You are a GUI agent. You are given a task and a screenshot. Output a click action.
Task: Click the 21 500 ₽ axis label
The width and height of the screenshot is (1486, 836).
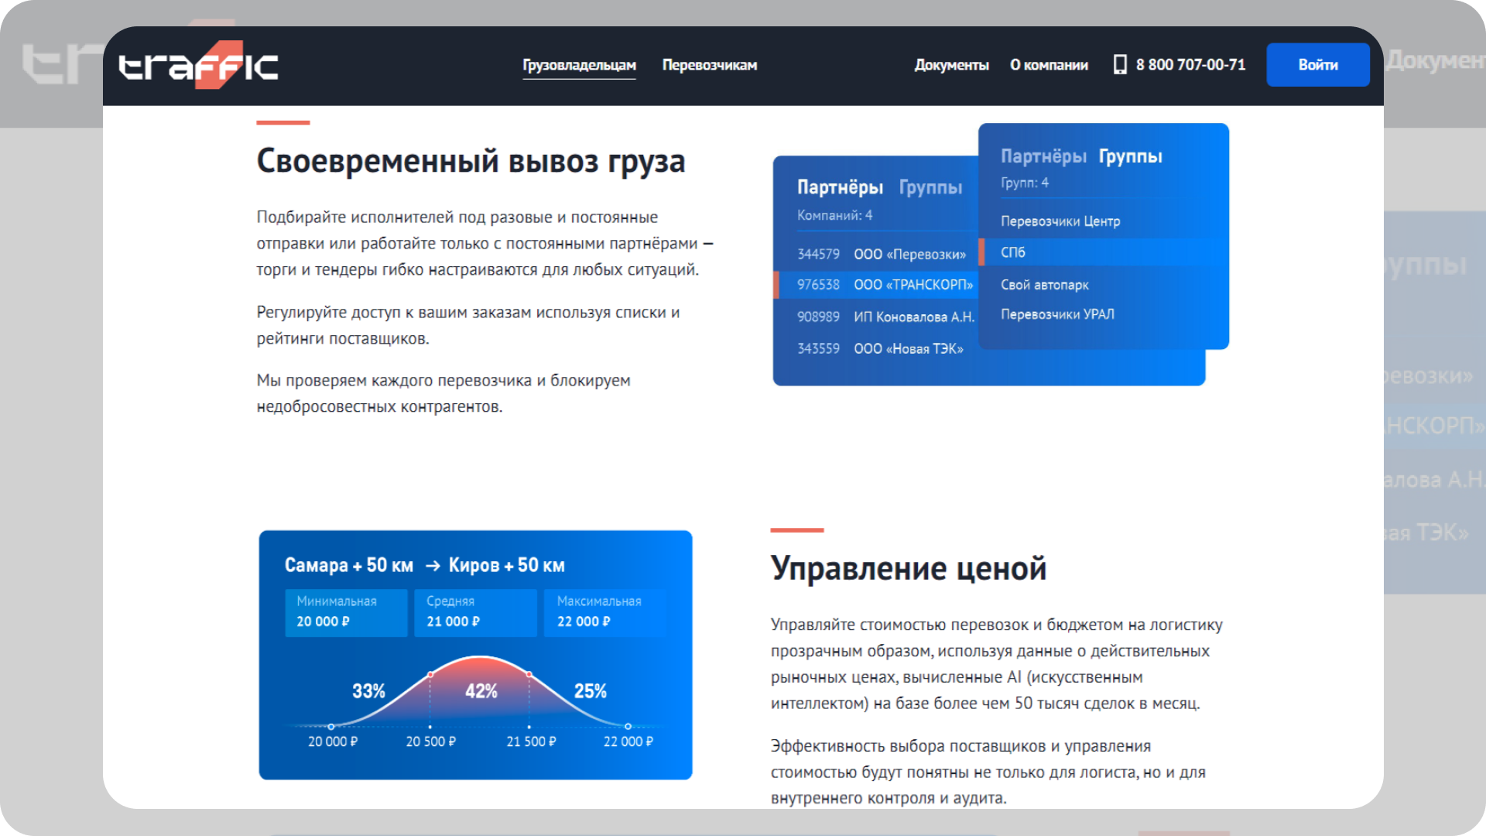[x=531, y=742]
